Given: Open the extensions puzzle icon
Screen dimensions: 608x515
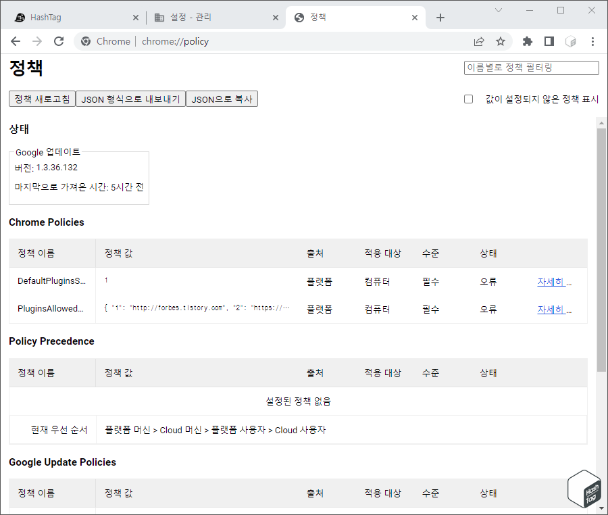Looking at the screenshot, I should pos(527,41).
